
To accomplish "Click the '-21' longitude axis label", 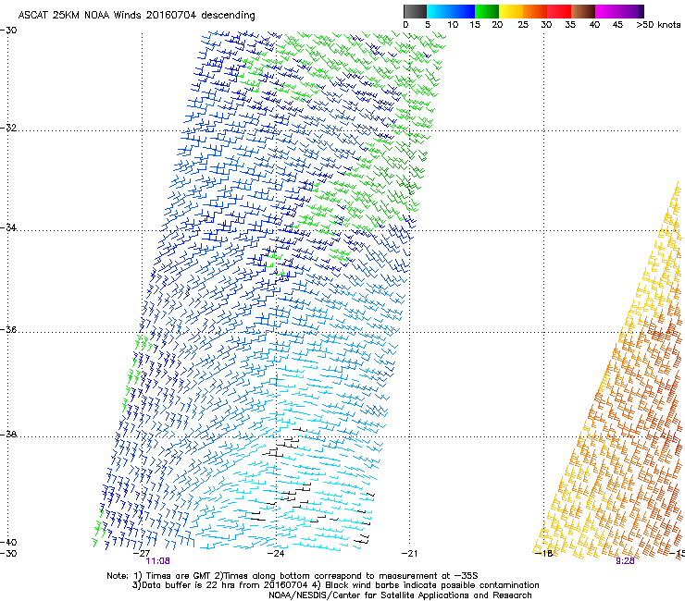I will (x=409, y=554).
